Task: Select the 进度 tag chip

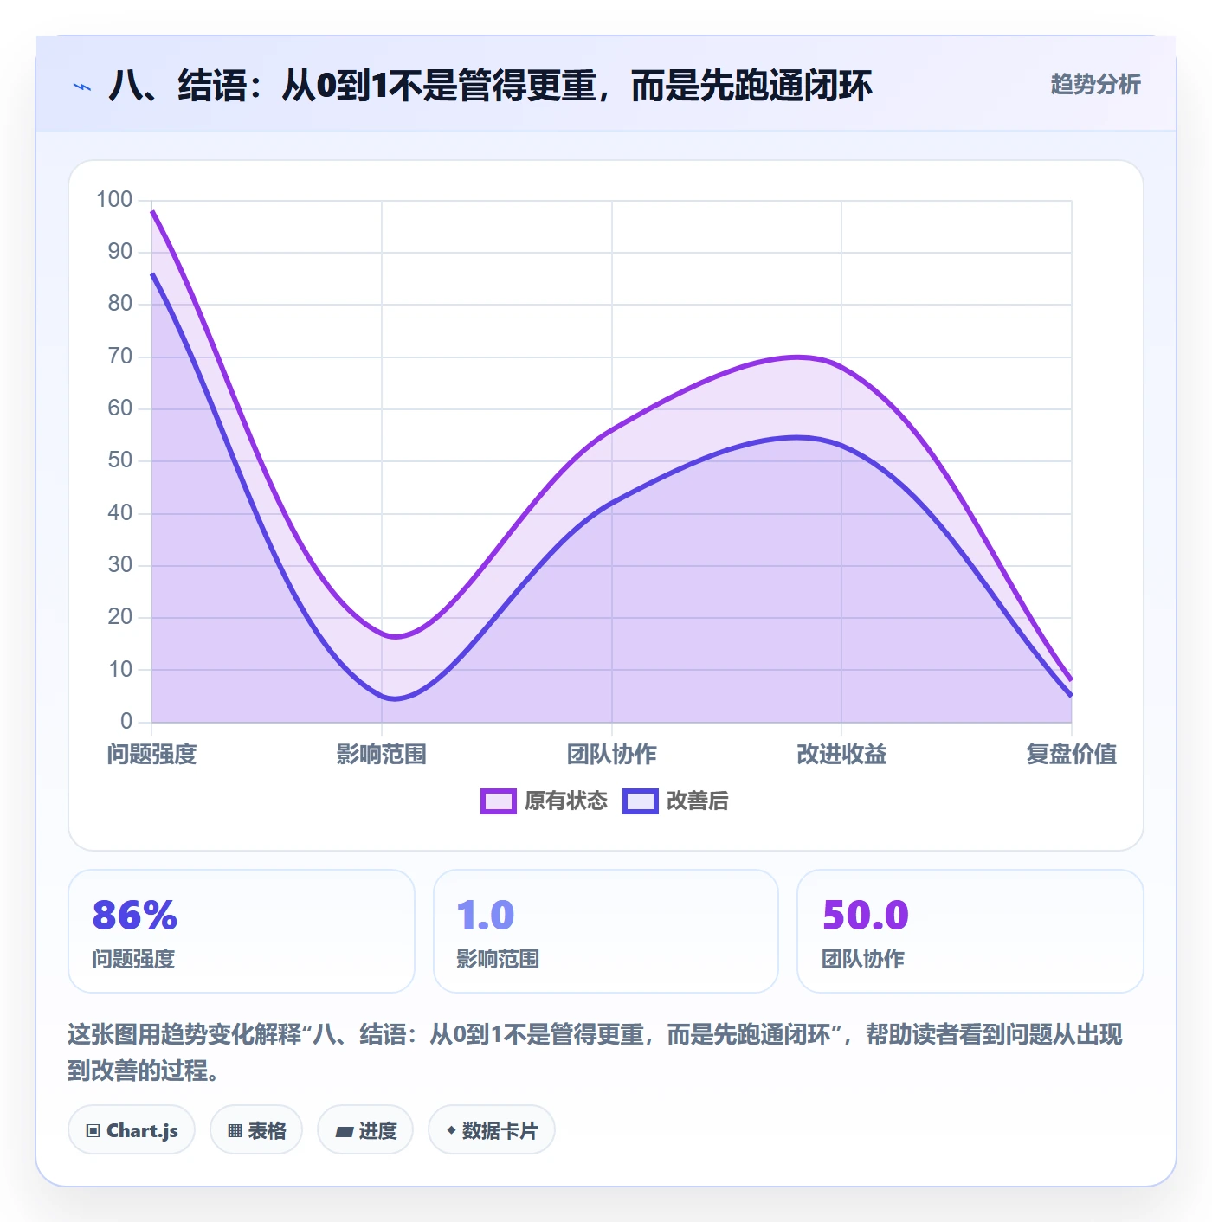Action: point(365,1129)
